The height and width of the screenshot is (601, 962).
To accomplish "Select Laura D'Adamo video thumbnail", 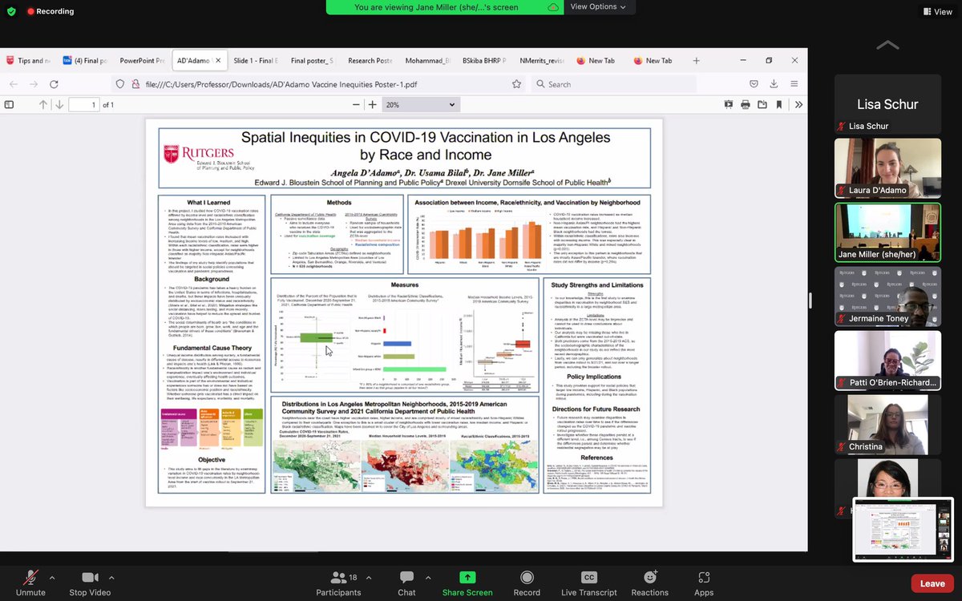I will [x=887, y=167].
